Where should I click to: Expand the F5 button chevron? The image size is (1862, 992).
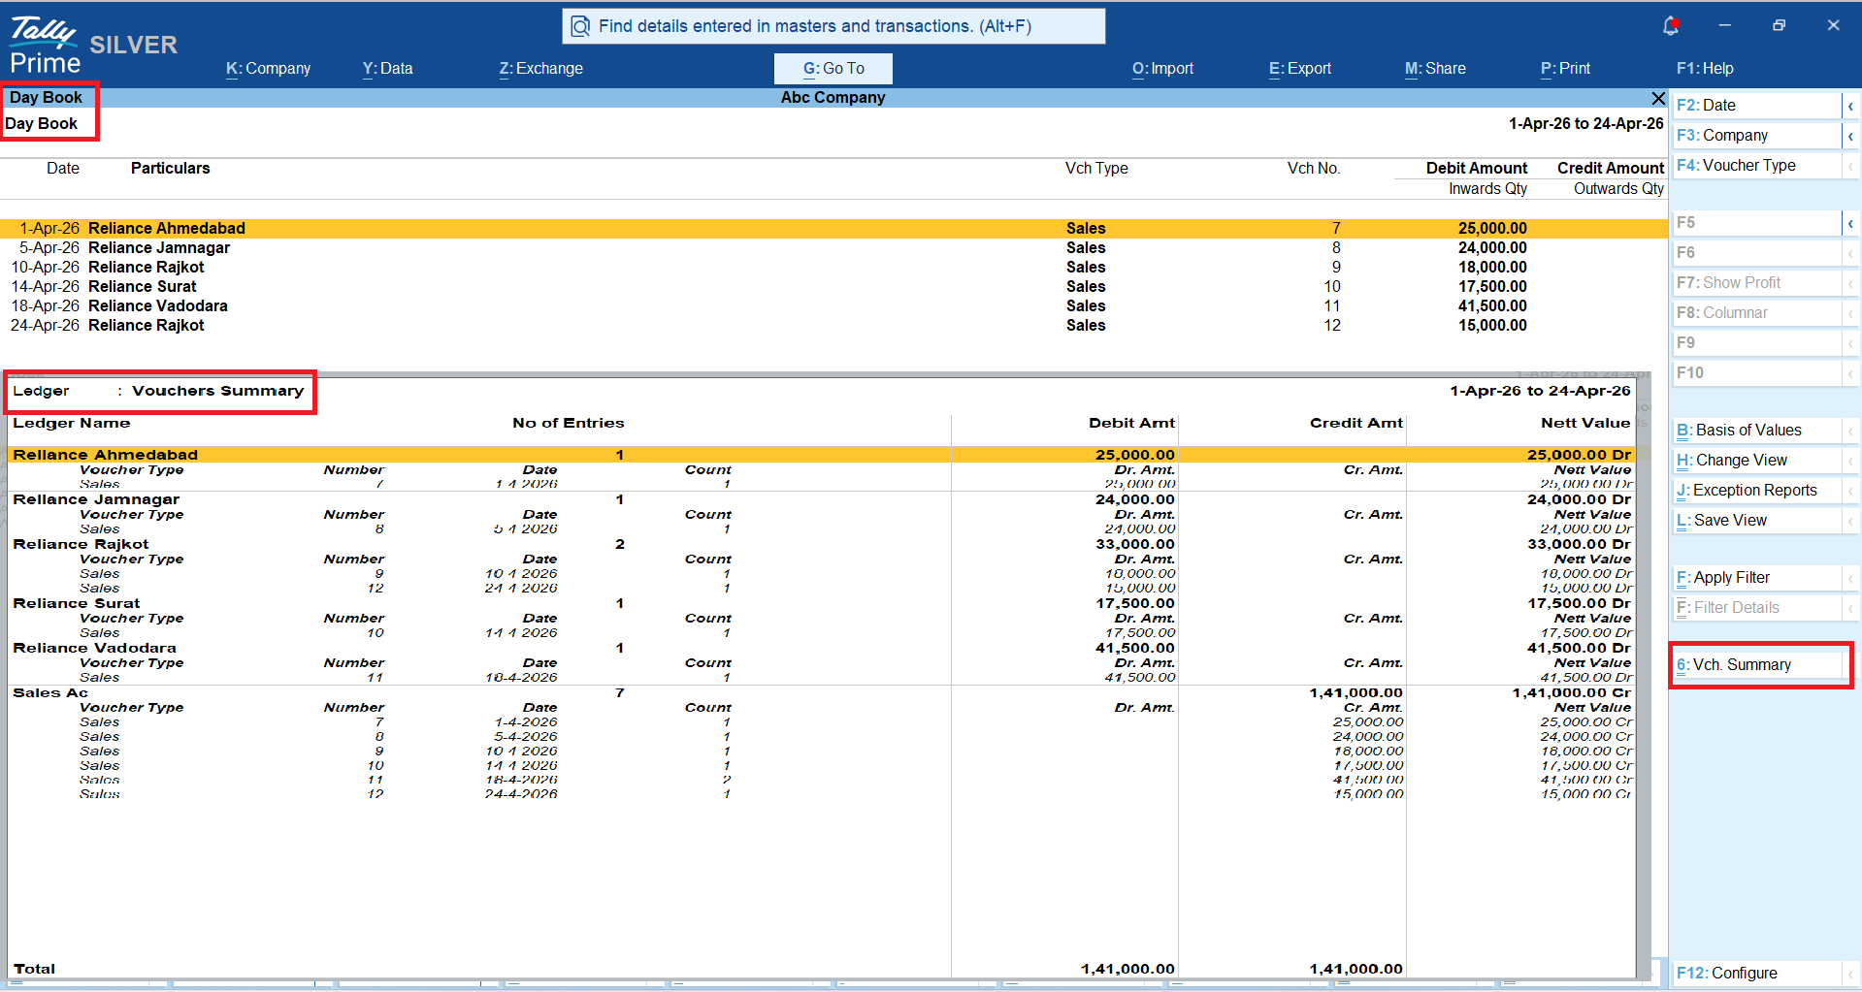(1850, 223)
